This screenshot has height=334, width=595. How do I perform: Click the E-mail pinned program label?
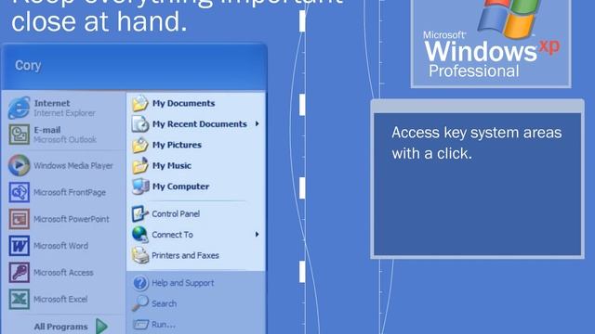click(47, 130)
